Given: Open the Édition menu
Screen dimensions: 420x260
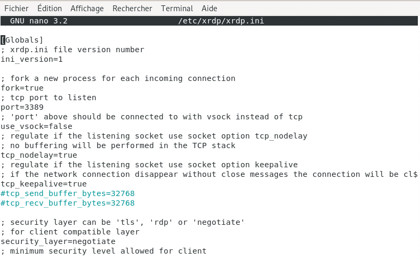Looking at the screenshot, I should [x=50, y=9].
